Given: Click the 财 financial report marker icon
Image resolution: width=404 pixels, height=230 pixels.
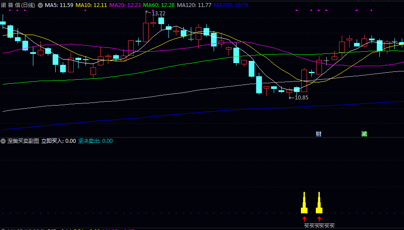Looking at the screenshot, I should (318, 134).
